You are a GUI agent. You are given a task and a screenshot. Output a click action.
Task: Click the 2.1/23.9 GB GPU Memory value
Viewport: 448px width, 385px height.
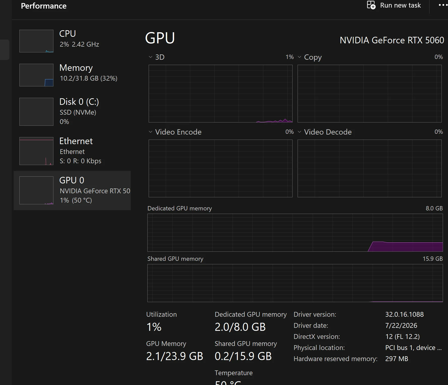tap(175, 356)
